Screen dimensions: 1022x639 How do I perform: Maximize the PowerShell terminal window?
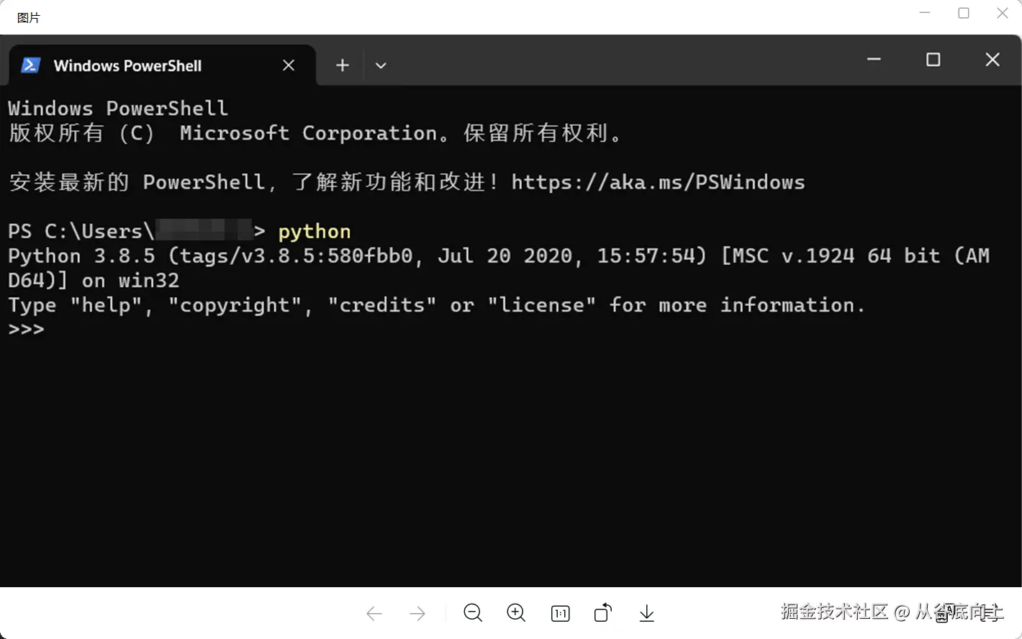point(933,60)
